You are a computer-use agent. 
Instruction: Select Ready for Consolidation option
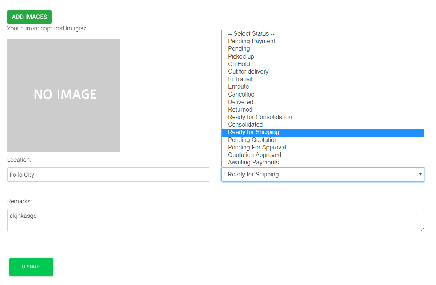point(323,117)
